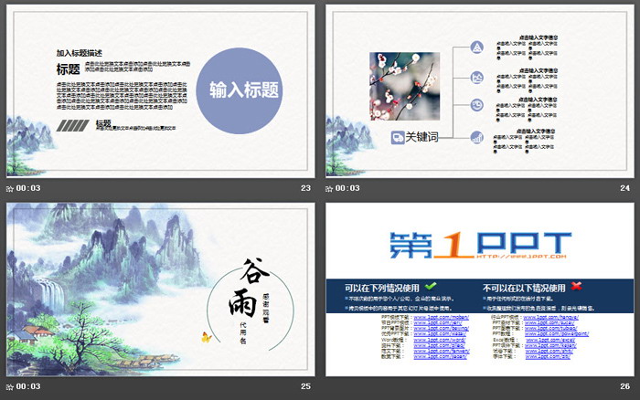The height and width of the screenshot is (400, 640).
Task: Open the www.1ppt.com/powerpoint/ link
Action: click(x=557, y=333)
